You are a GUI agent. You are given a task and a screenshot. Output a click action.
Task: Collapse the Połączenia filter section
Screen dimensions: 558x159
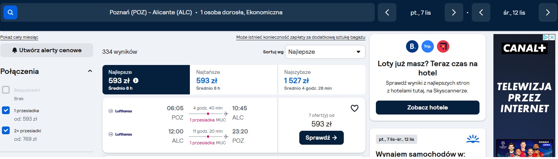[90, 71]
